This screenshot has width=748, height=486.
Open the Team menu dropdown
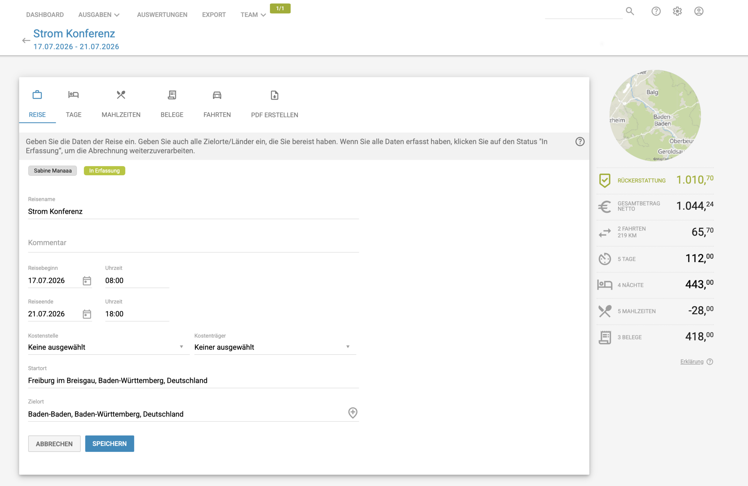(253, 15)
